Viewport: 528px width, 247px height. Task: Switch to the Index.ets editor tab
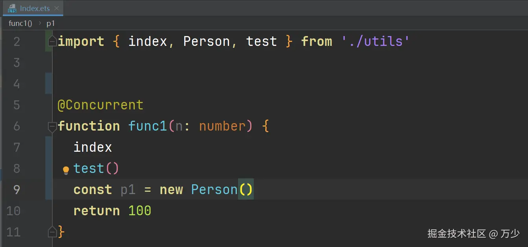tap(35, 8)
